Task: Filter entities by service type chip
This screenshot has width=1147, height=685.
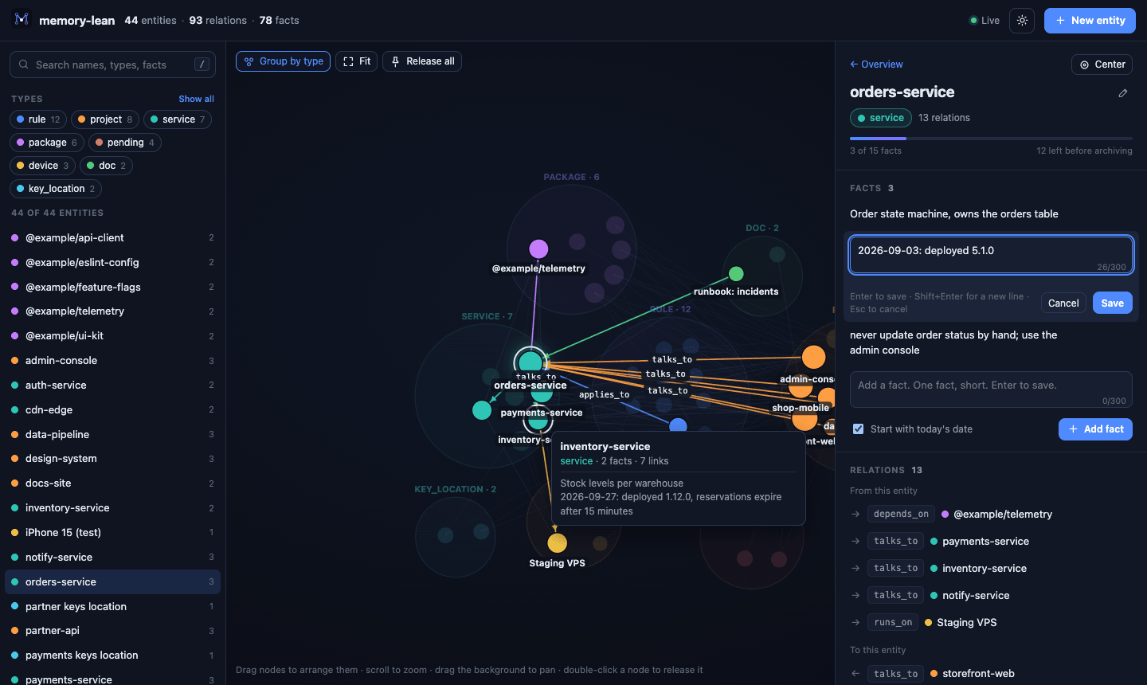Action: pyautogui.click(x=178, y=119)
